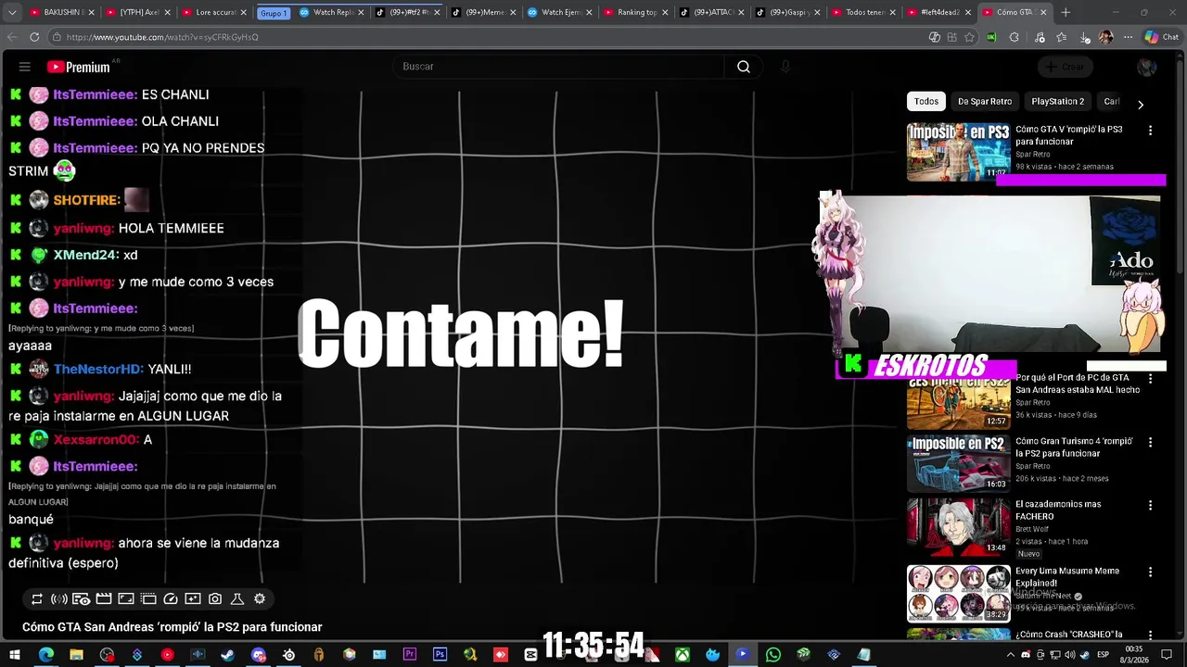Click the volume boost waves icon

pos(59,599)
